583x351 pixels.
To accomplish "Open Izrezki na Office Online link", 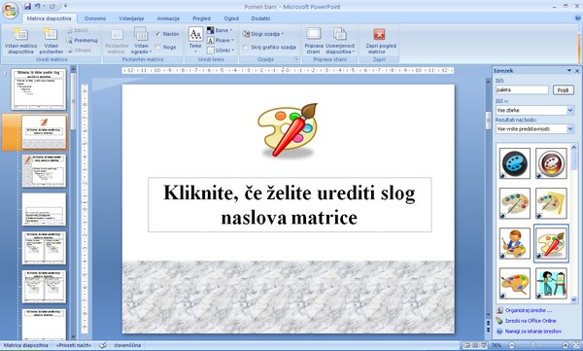I will 531,321.
